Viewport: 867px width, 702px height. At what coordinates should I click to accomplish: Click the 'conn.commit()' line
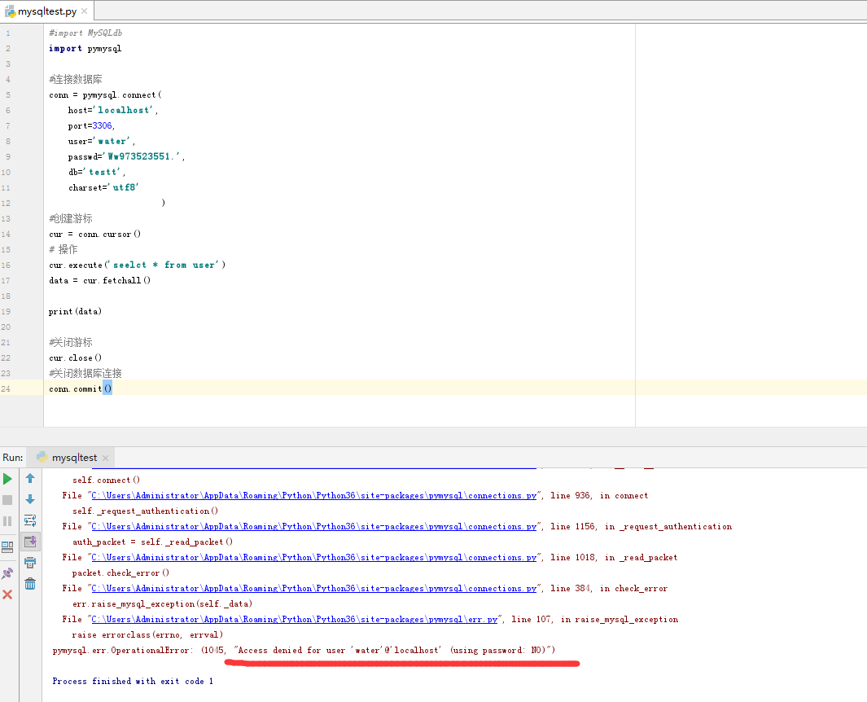(x=80, y=389)
